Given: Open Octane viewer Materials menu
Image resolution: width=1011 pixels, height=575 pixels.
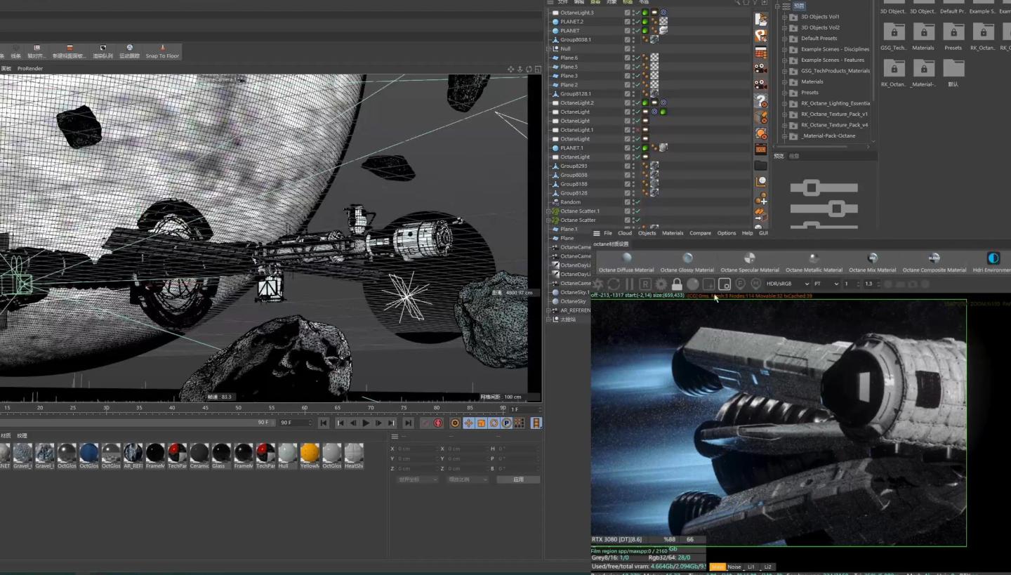Looking at the screenshot, I should tap(673, 233).
